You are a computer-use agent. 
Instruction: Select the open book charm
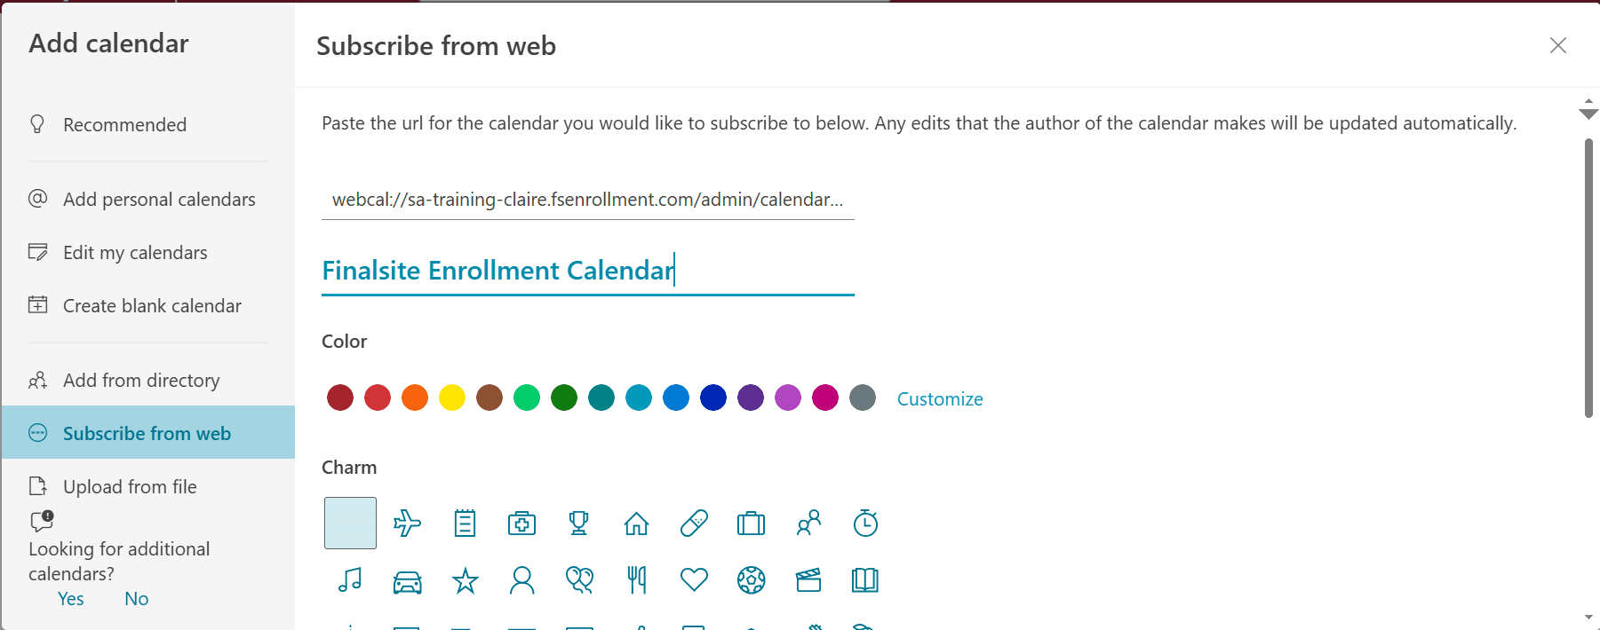pos(865,580)
